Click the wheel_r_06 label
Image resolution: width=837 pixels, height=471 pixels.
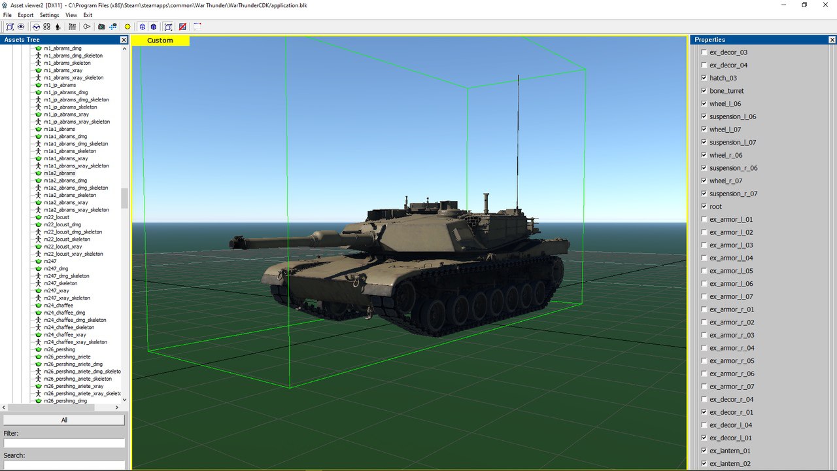[x=726, y=155]
